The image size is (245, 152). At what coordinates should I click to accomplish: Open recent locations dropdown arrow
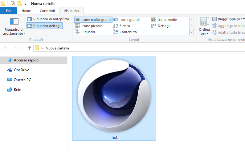click(22, 48)
